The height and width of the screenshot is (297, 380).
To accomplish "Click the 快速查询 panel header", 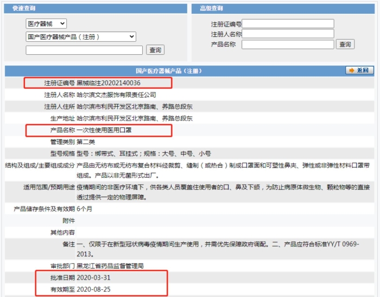I will click(x=25, y=9).
